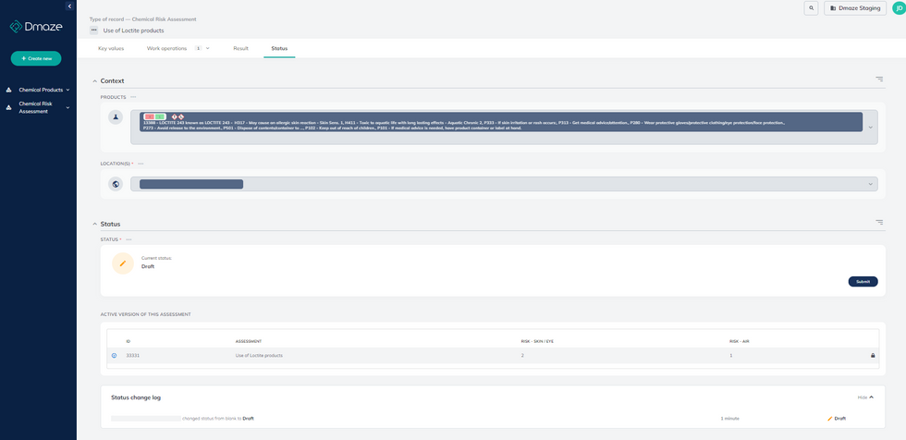Open the Status section filter menu icon
The height and width of the screenshot is (440, 906).
879,222
